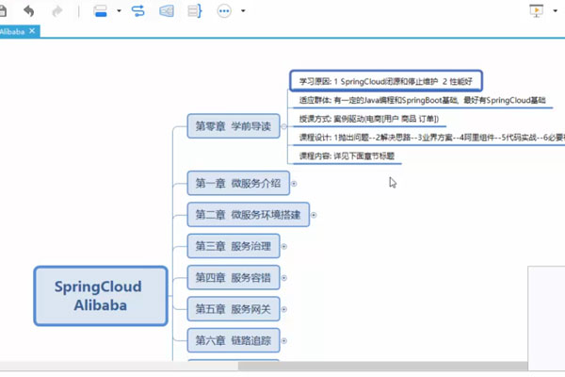Select the 第二章 微服务环境搭建 topic

pos(249,215)
